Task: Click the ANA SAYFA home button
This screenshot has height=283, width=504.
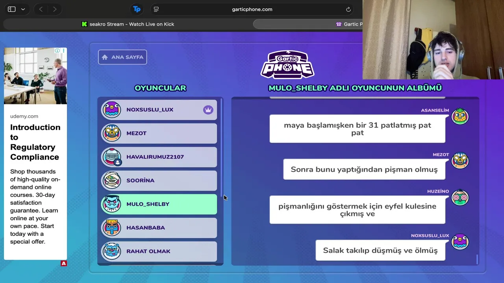Action: [122, 57]
